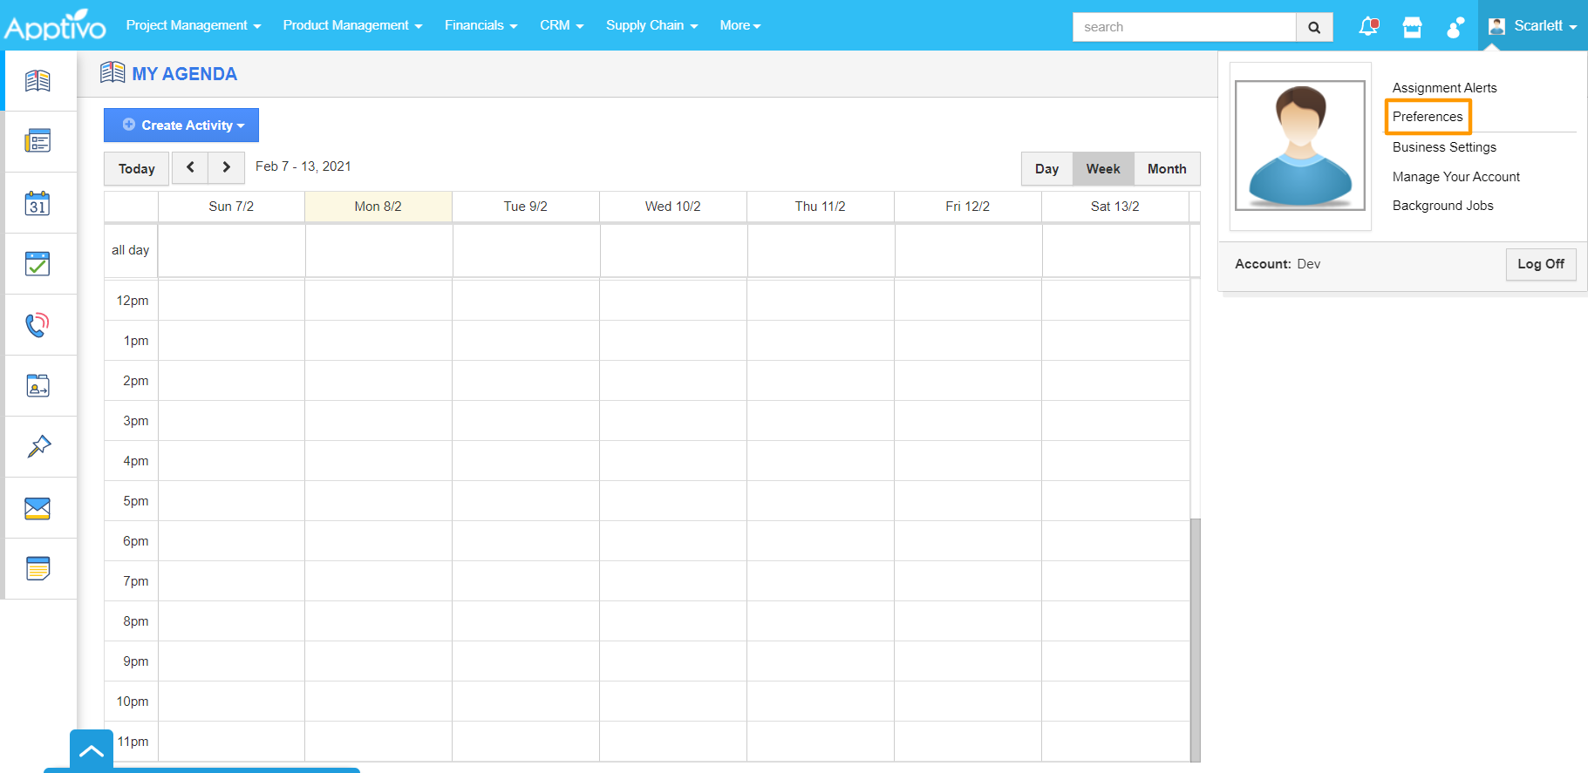
Task: Open the notes icon in sidebar
Action: pos(37,569)
